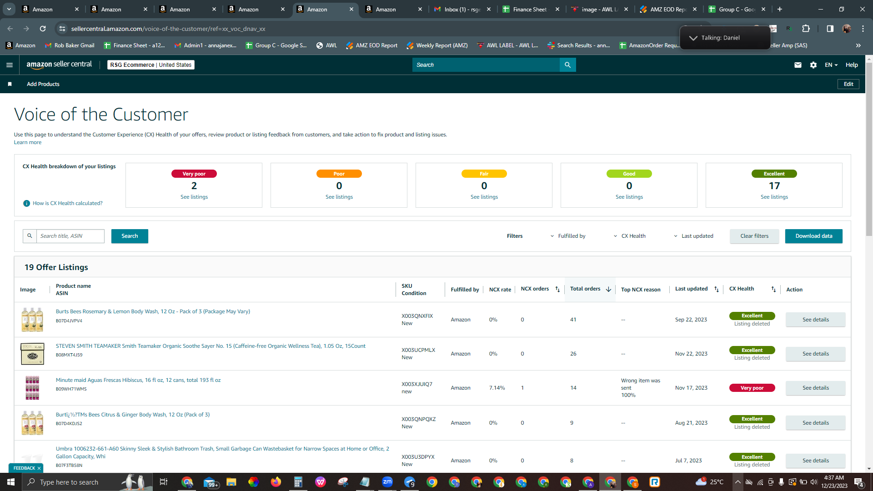Viewport: 873px width, 491px height.
Task: Switch to the Finance Sheet tab
Action: tap(531, 9)
